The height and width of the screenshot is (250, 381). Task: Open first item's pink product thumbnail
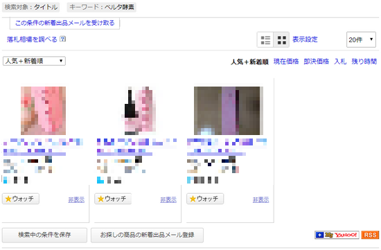[x=43, y=111]
